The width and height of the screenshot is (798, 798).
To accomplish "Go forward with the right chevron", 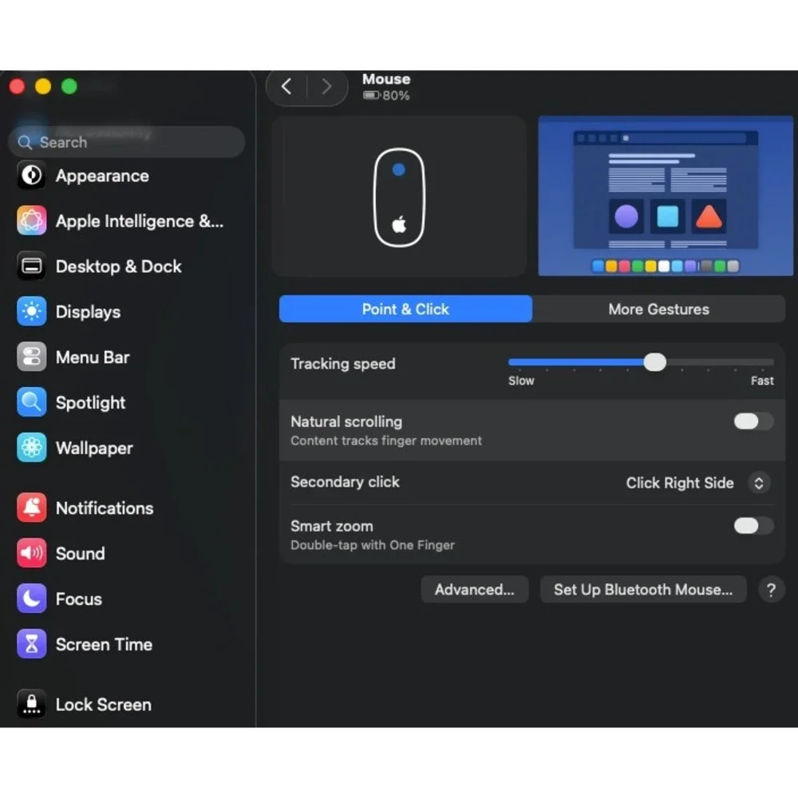I will coord(326,86).
